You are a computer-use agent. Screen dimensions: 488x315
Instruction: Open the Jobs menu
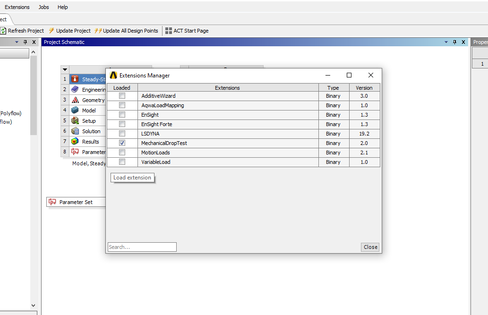coord(43,7)
